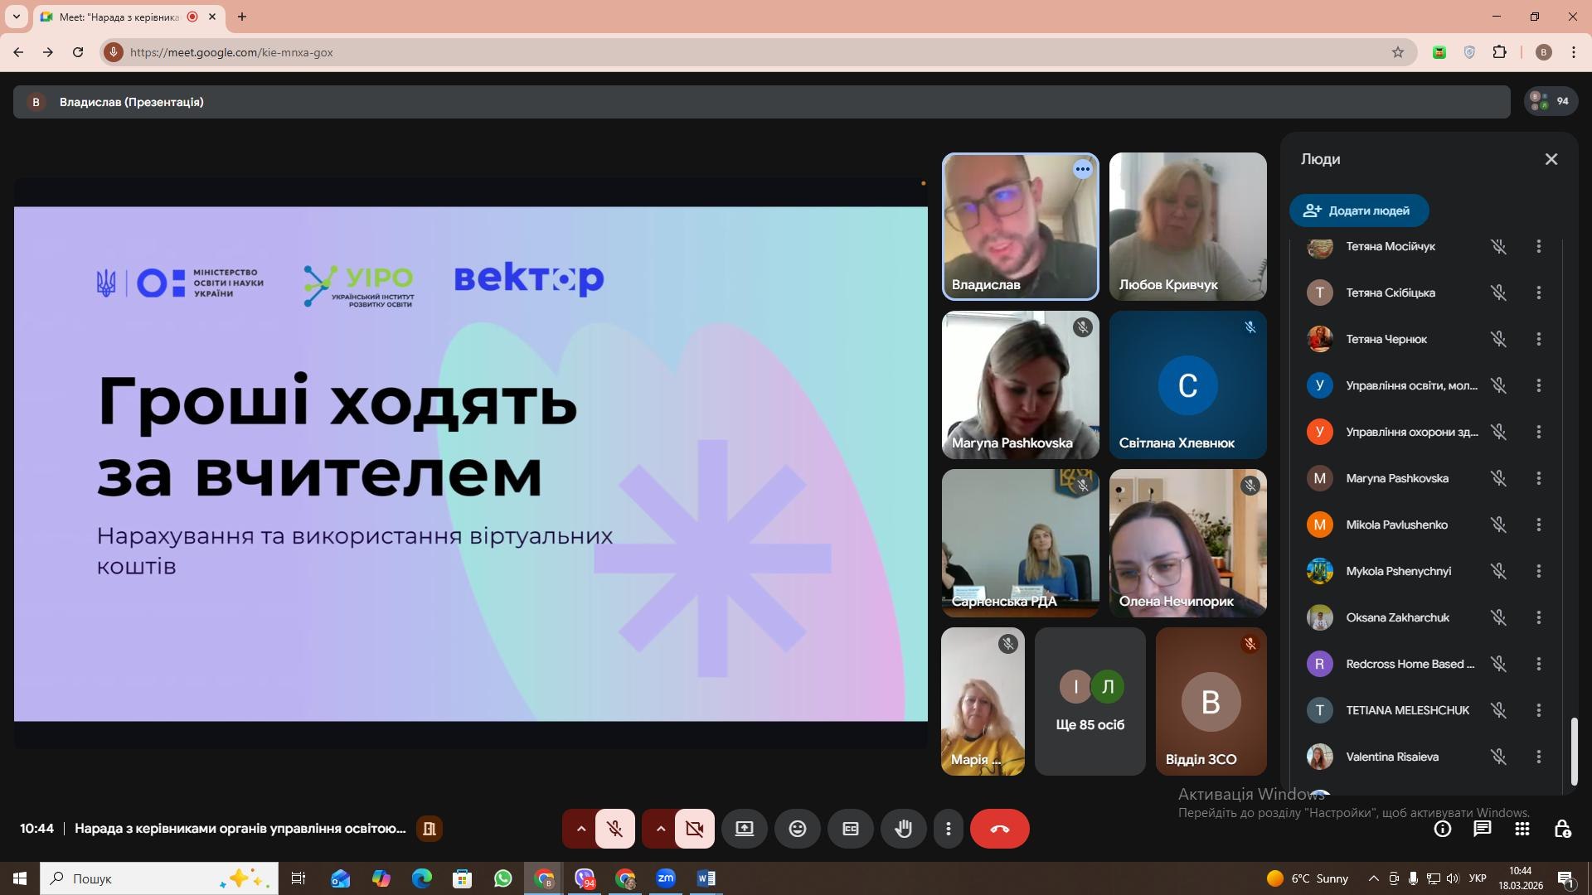Open the emoji reactions icon
The height and width of the screenshot is (895, 1592).
(797, 828)
